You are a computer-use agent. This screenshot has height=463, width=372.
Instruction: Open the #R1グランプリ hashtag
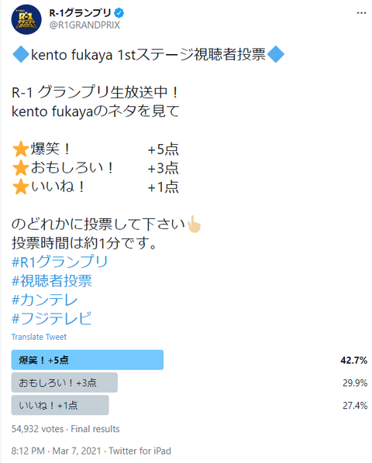coord(60,262)
